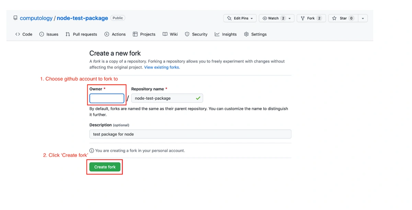Click the Issues circle icon
The height and width of the screenshot is (210, 412).
click(x=42, y=34)
